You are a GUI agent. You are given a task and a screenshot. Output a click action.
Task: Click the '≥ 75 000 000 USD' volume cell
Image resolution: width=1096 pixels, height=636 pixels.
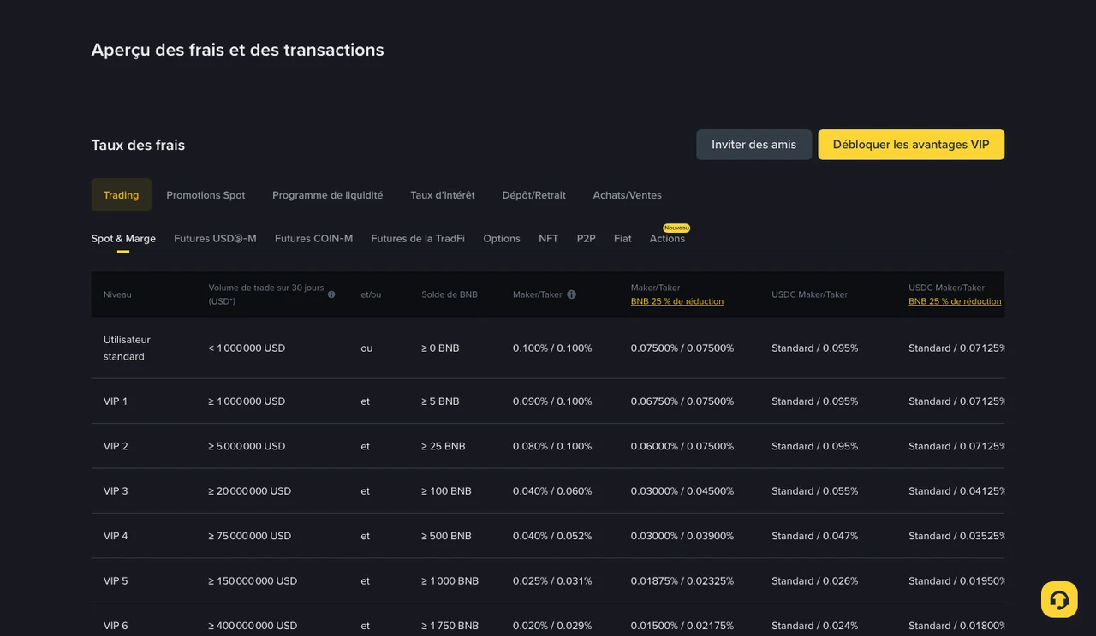(x=250, y=536)
